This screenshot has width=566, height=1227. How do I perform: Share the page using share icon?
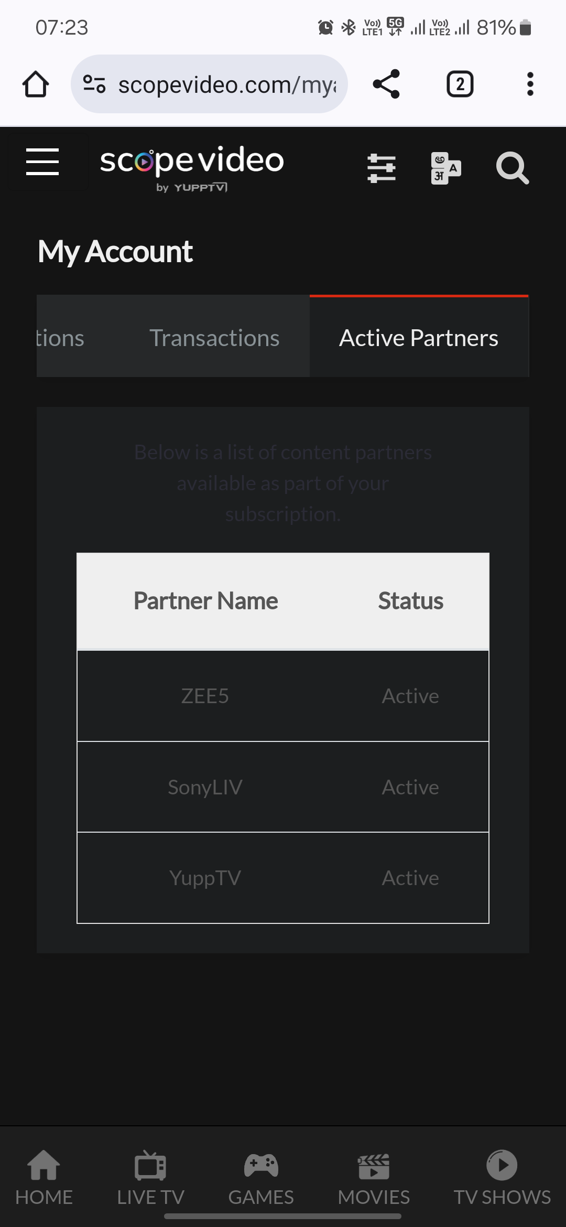pos(386,84)
